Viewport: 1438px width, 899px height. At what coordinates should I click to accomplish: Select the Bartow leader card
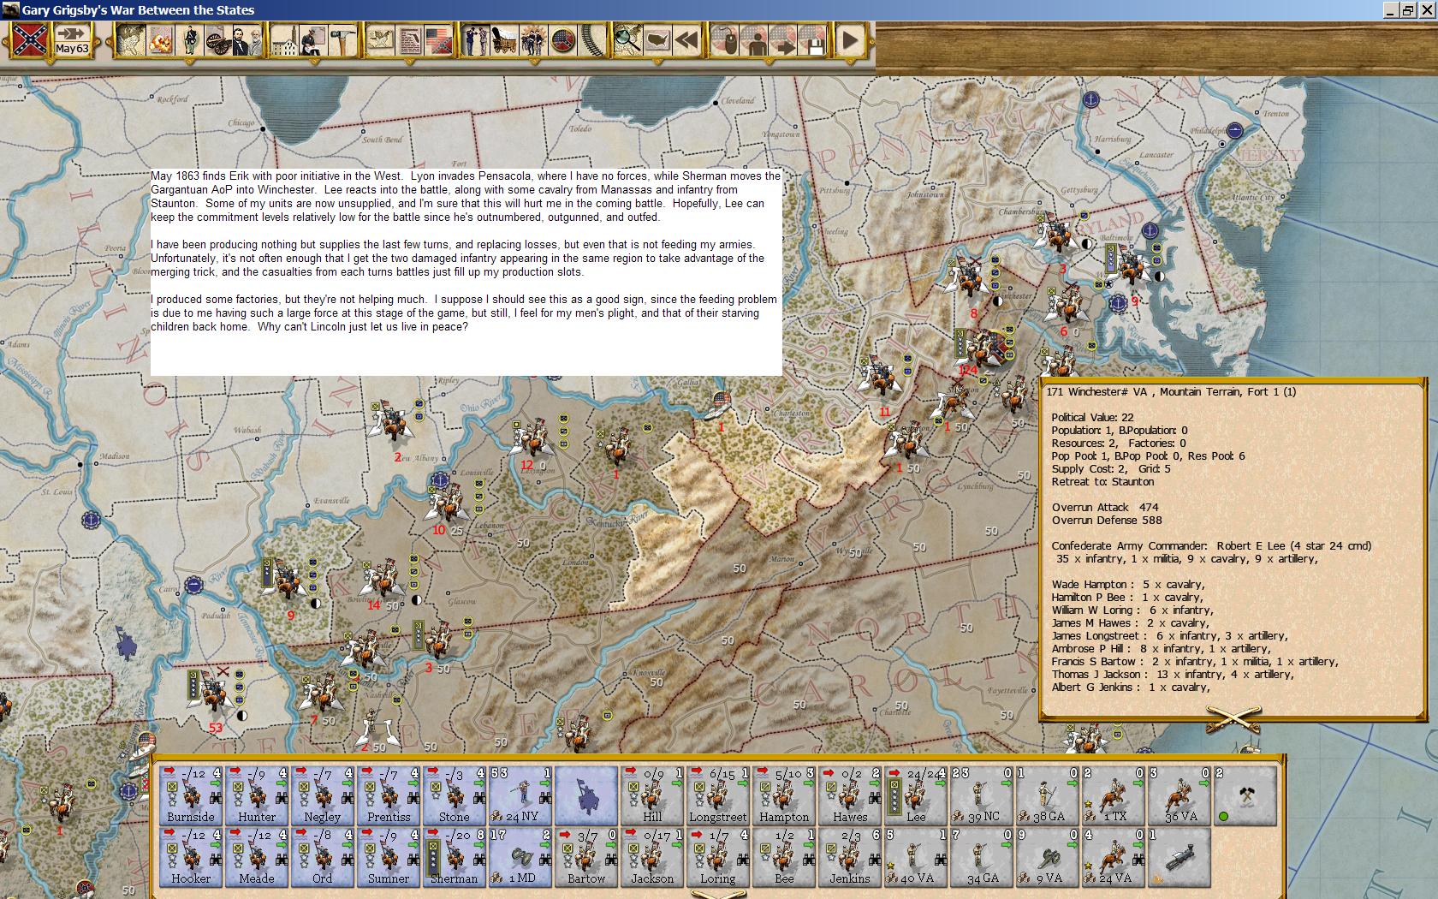[586, 857]
